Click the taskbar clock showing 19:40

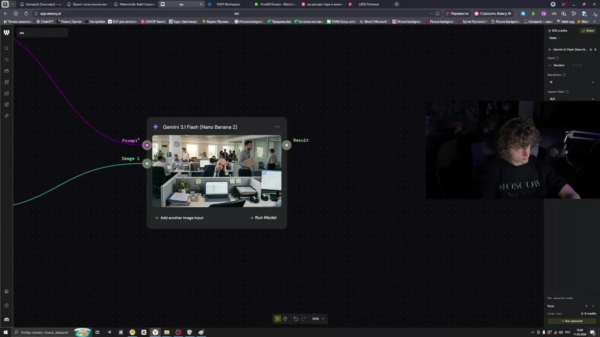[x=580, y=332]
